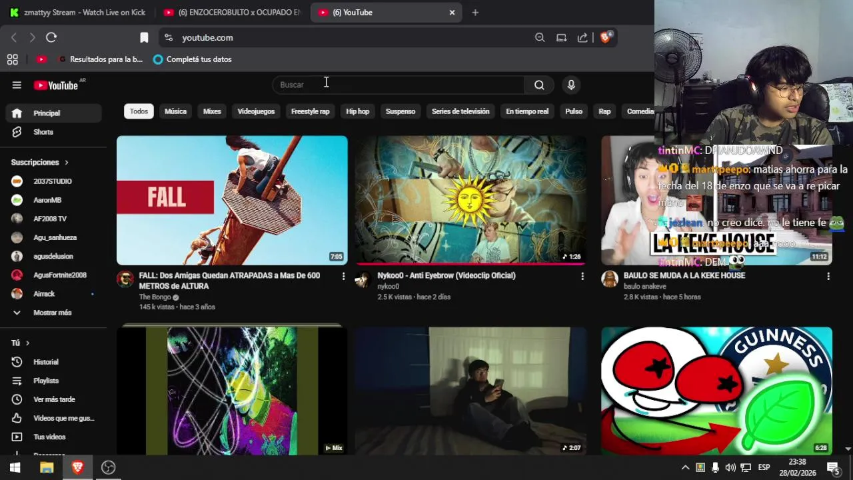Open the red YouTube bookmark icon
853x480 pixels.
point(41,59)
